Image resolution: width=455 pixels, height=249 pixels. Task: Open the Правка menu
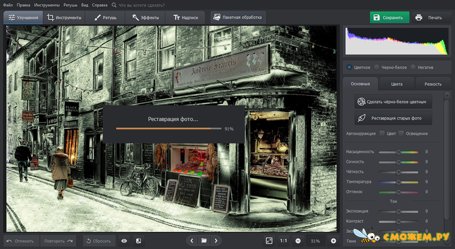coord(23,5)
